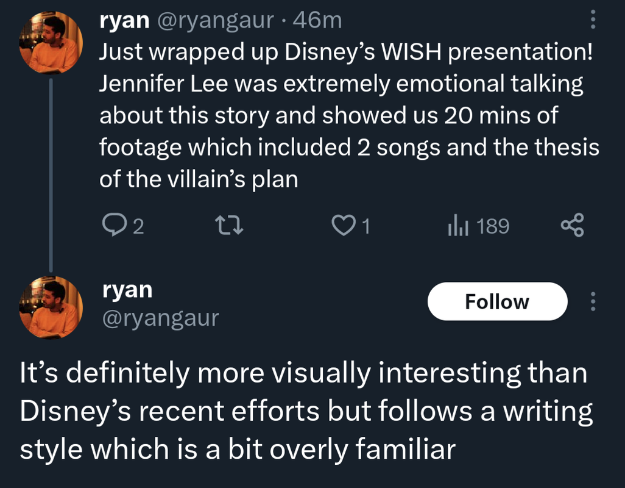Click the reply count number 2
This screenshot has height=488, width=625.
pyautogui.click(x=138, y=227)
